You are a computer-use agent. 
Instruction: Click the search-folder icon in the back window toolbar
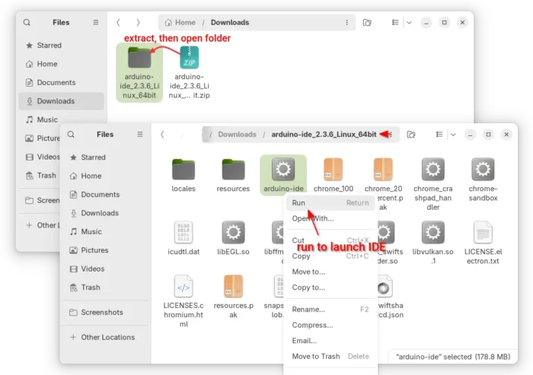[x=367, y=22]
